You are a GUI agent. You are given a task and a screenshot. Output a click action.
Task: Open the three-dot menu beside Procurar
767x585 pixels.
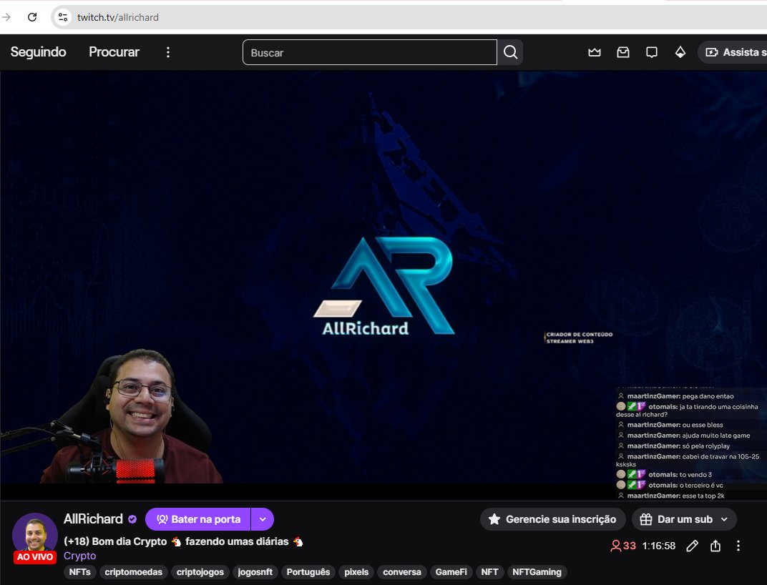pyautogui.click(x=167, y=51)
